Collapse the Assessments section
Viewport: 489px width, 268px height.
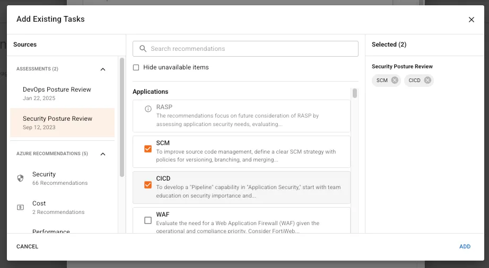(103, 69)
